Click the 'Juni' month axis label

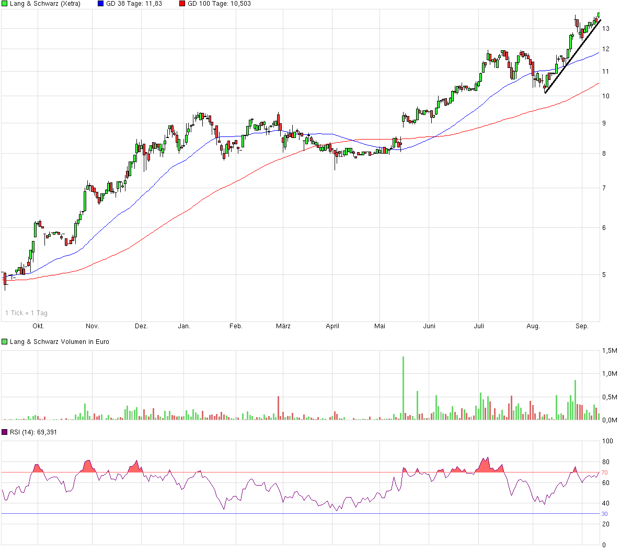pyautogui.click(x=429, y=326)
